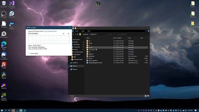The height and width of the screenshot is (112, 199).
Task: Sort files by the Type column
Action: pos(129,38)
